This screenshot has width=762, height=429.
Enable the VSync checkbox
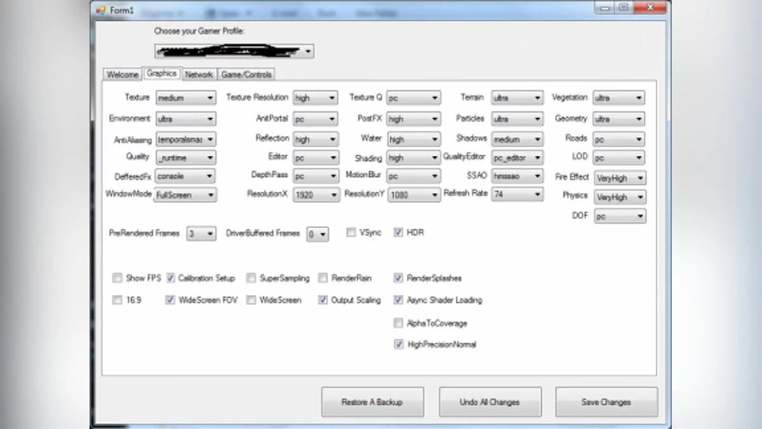coord(351,233)
